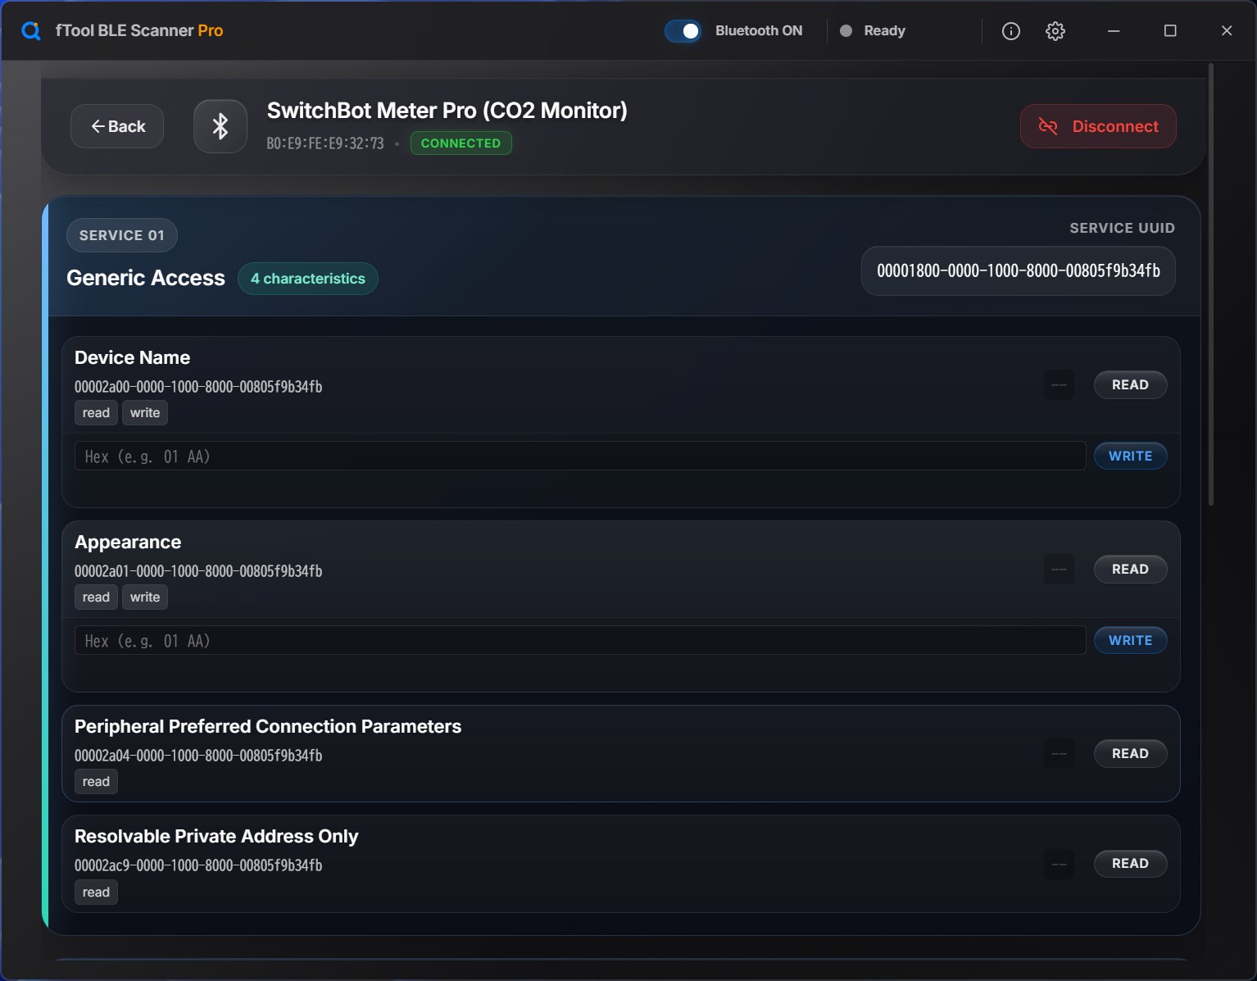1257x981 pixels.
Task: Click the UUID 00002ac9 text
Action: [198, 865]
